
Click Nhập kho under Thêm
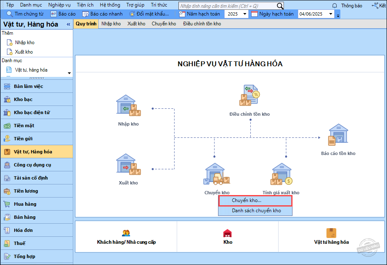25,43
